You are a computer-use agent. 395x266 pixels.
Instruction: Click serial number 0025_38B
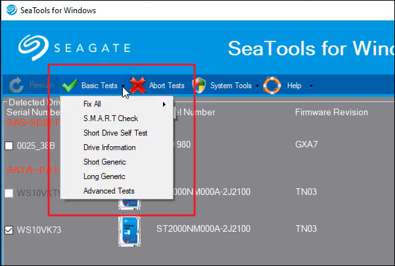(x=36, y=146)
